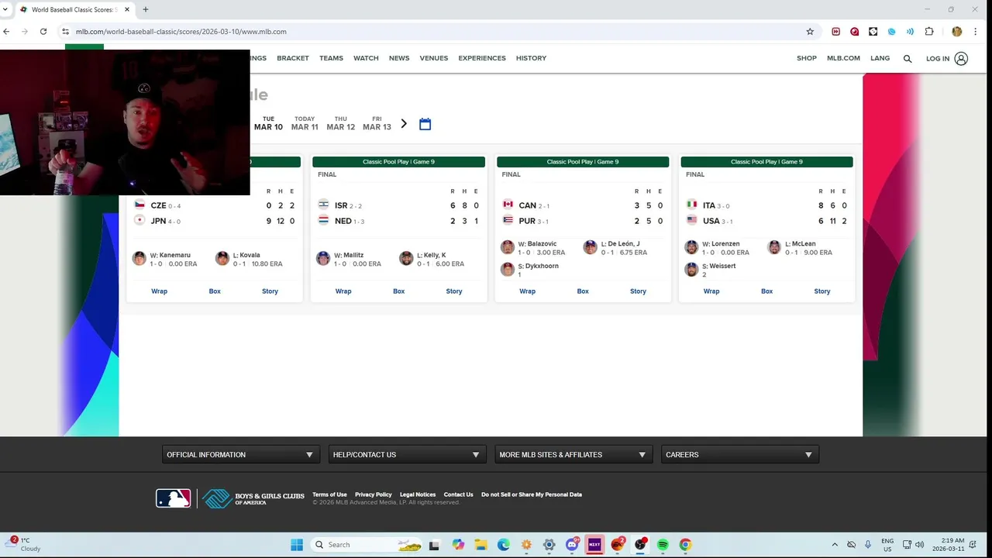The width and height of the screenshot is (992, 558).
Task: Click Mallitz's player headshot
Action: pos(323,259)
